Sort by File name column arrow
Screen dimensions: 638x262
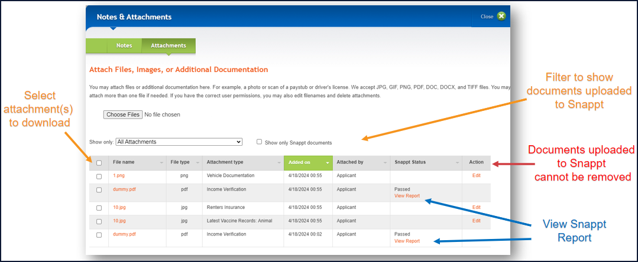(161, 162)
